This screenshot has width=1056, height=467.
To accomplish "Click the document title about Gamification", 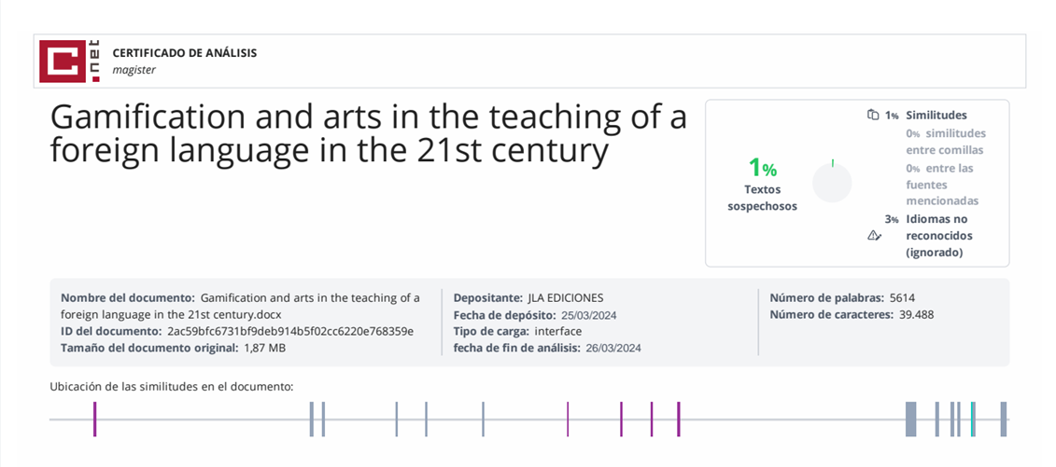I will [368, 133].
